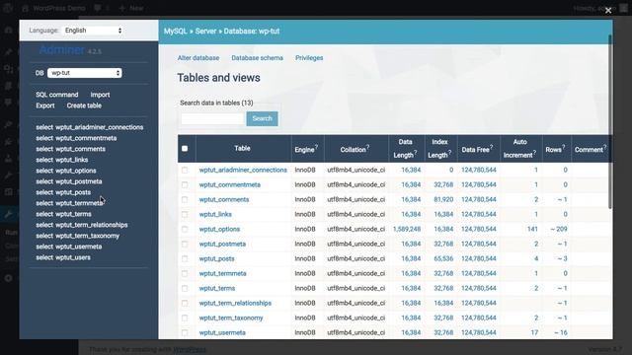Click Create table link
The image size is (632, 355).
point(84,106)
